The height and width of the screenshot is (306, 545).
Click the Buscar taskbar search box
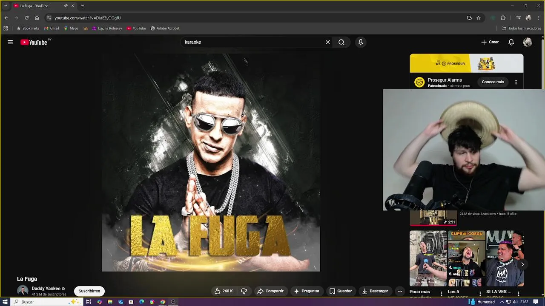47,302
